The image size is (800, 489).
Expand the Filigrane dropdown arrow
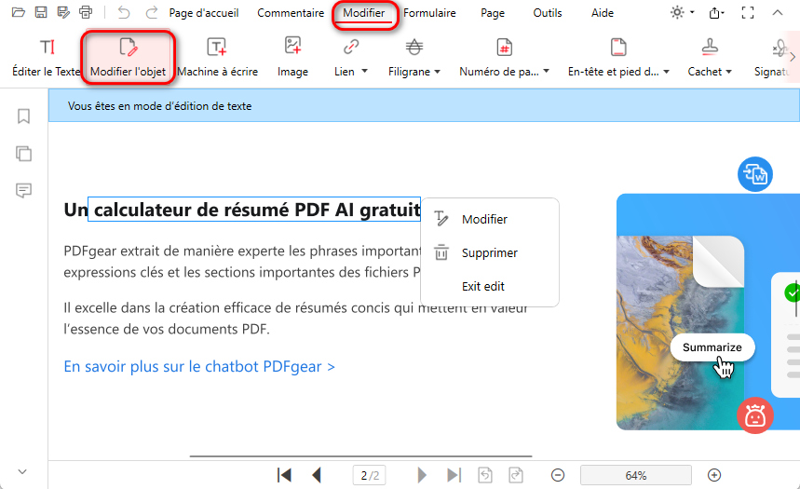point(437,72)
